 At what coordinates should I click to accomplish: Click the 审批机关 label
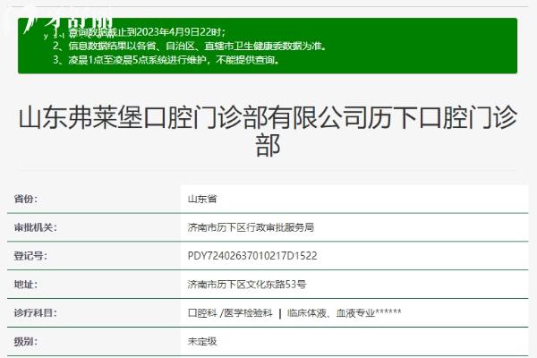click(35, 227)
